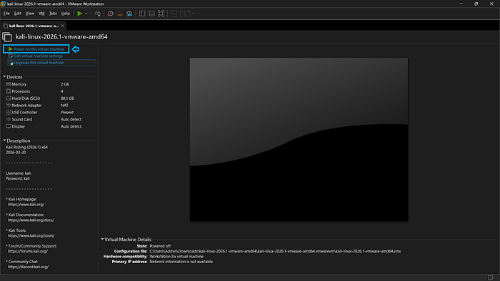Click the Processors icon in Devices
The image size is (500, 281).
[9, 91]
